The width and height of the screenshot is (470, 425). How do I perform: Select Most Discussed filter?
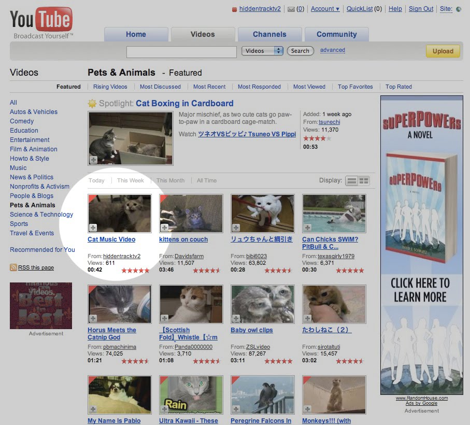[160, 87]
